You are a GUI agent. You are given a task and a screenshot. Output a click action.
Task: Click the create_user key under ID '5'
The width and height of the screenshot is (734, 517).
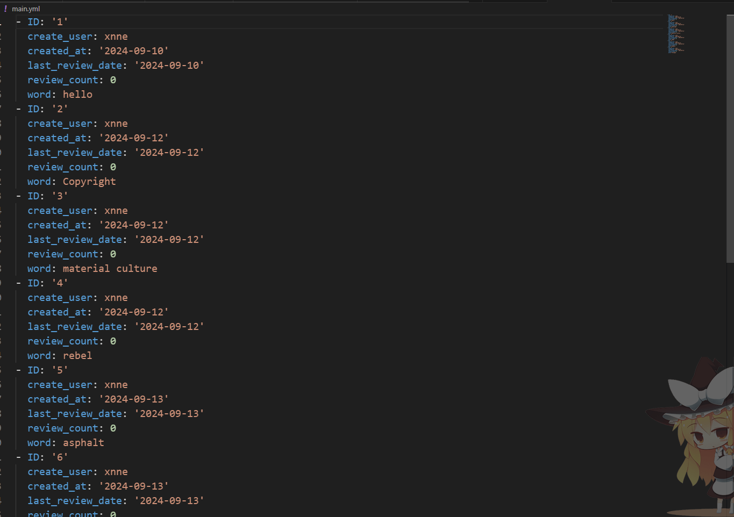60,384
